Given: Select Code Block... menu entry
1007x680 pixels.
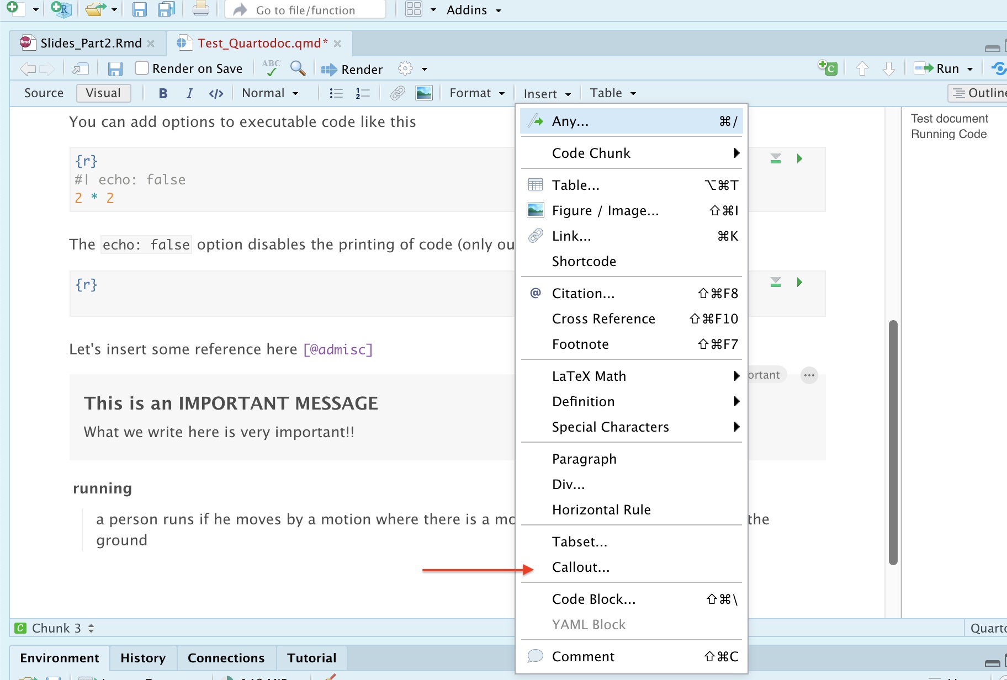Looking at the screenshot, I should (632, 599).
